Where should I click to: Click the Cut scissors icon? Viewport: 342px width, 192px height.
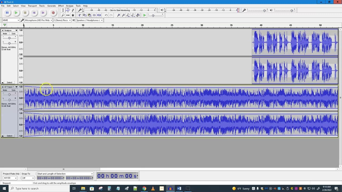point(80,15)
